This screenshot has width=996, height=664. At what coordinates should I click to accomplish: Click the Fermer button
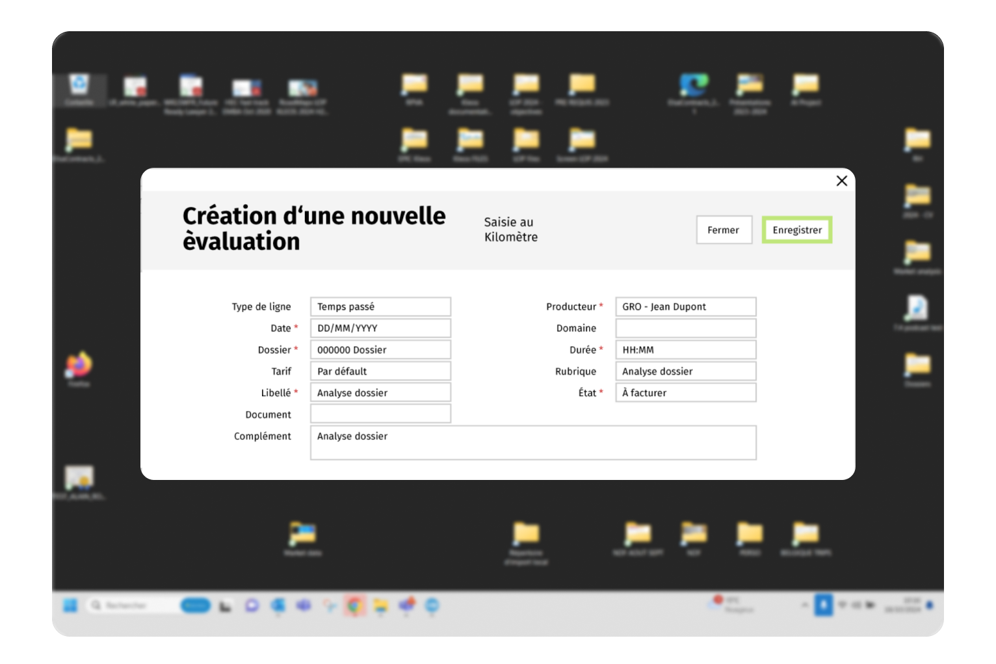pyautogui.click(x=724, y=230)
